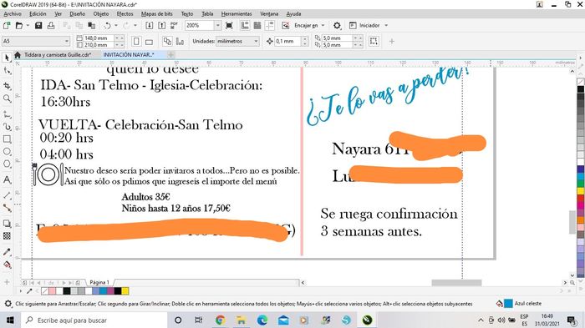Pick the pink swatch in document palette
The image size is (585, 328).
(x=52, y=291)
